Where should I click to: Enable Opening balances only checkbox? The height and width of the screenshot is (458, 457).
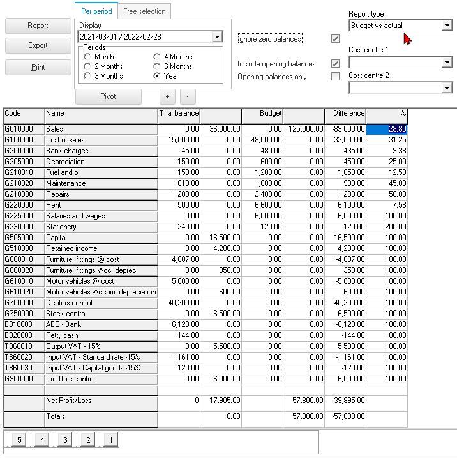(x=335, y=77)
